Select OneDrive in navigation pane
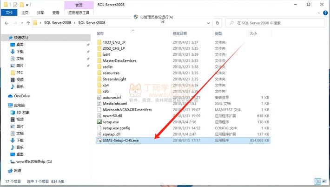Viewport: 330px width, 187px height. coord(22,96)
